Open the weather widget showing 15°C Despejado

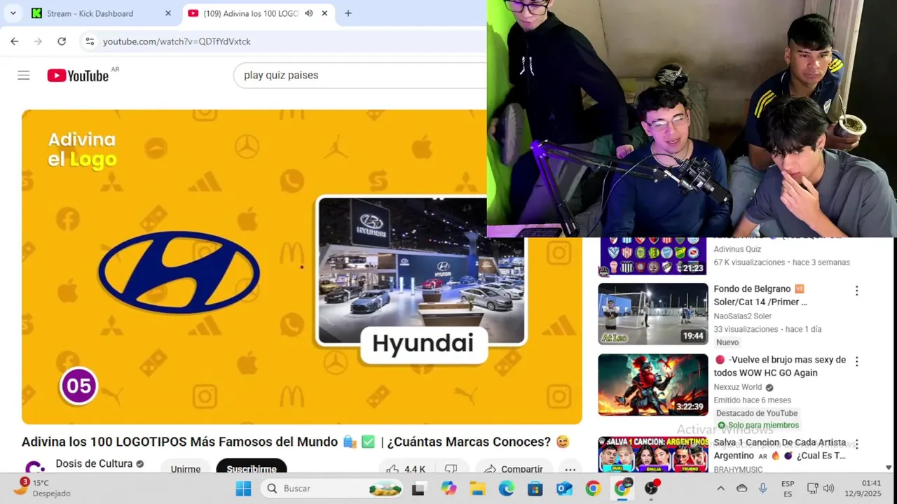pos(42,488)
